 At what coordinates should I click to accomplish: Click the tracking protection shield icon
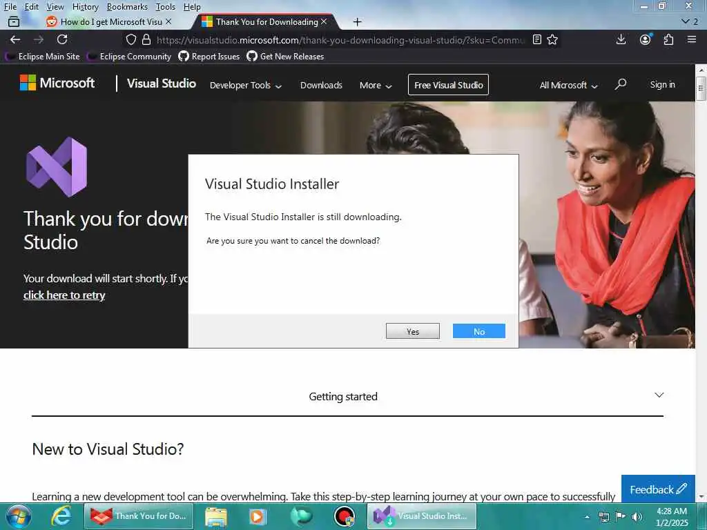(130, 39)
